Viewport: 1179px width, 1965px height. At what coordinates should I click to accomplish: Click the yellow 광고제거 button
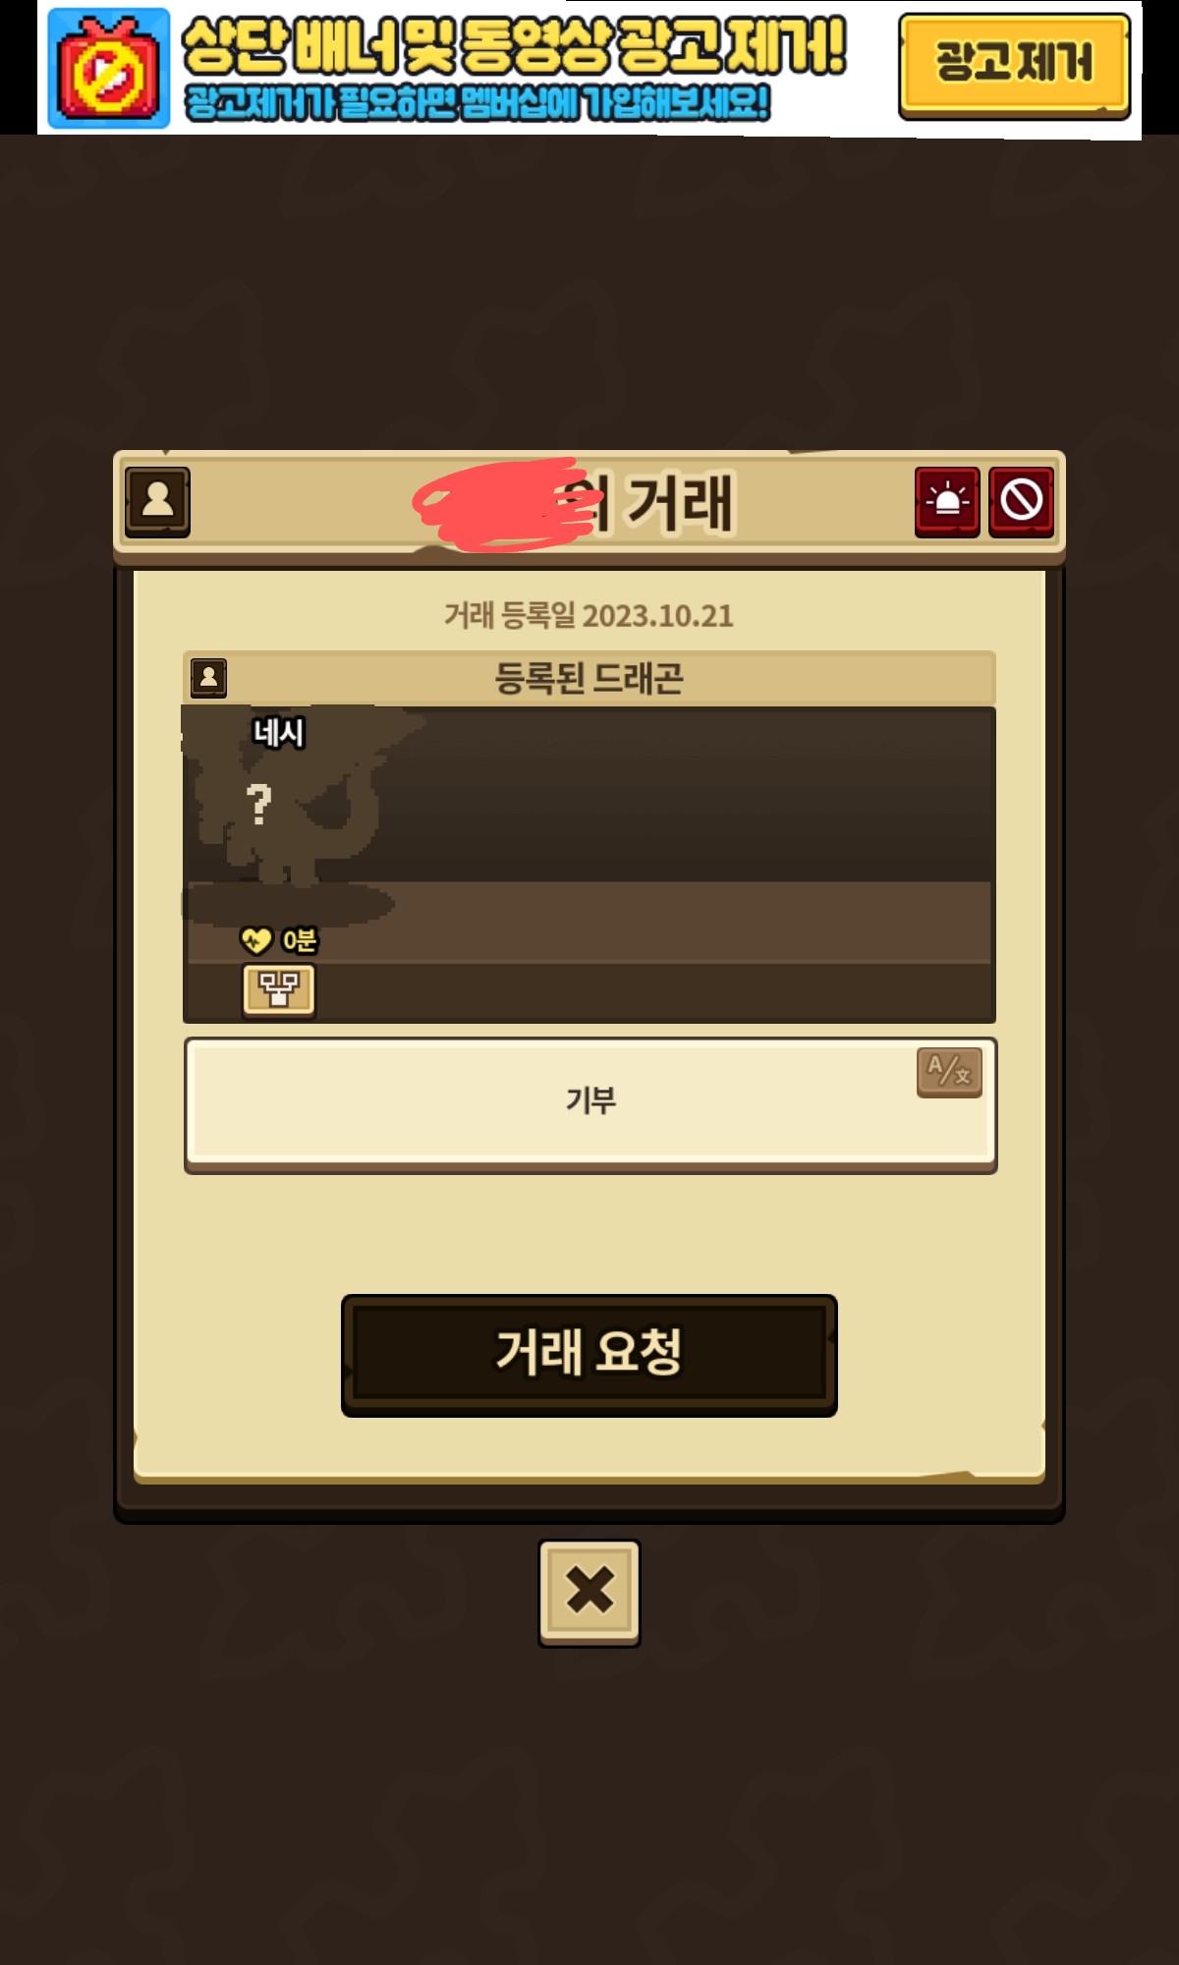pos(1014,66)
